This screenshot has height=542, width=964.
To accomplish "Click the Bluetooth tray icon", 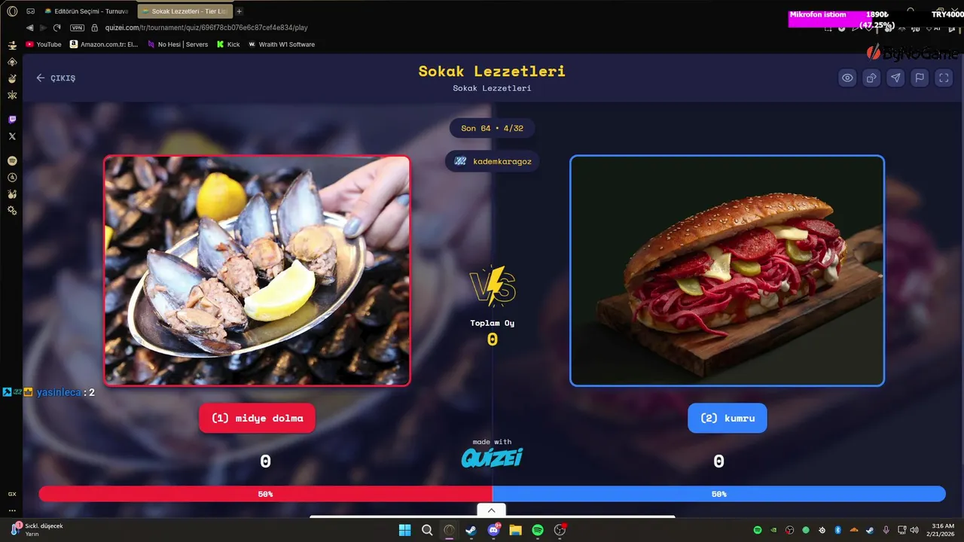I will click(x=837, y=530).
